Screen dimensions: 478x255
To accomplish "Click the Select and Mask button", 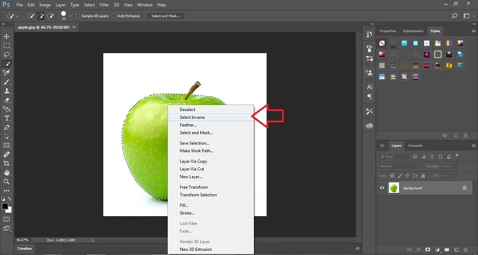I will (x=166, y=16).
